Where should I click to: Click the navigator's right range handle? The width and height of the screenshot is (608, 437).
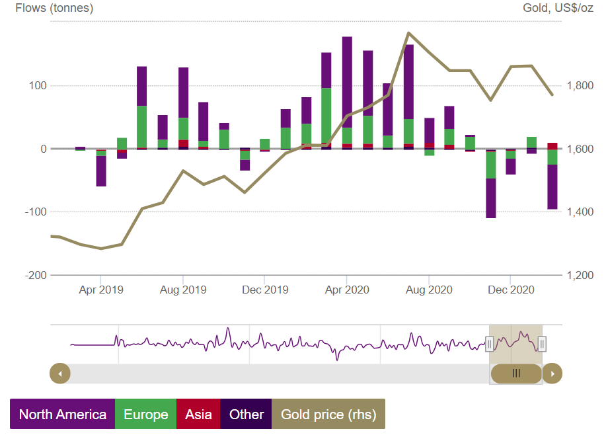[542, 344]
